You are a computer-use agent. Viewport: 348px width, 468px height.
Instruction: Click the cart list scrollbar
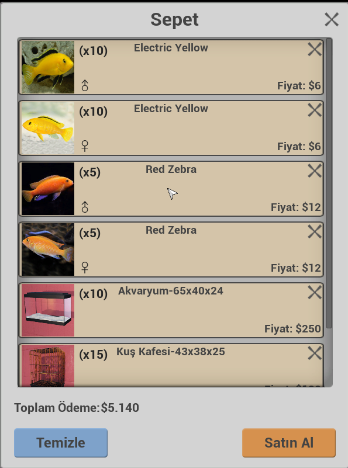[329, 183]
